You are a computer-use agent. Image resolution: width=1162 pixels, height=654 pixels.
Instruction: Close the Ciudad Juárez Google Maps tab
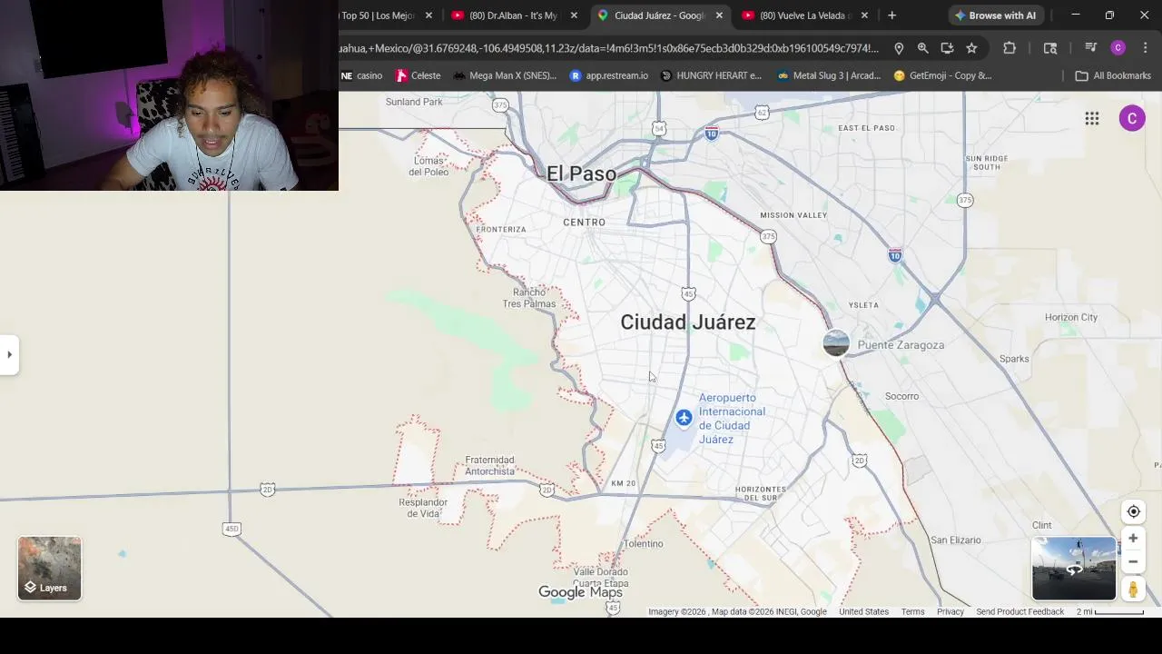click(719, 15)
